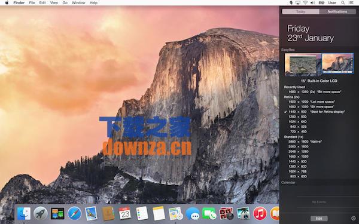Select checked 1440 × 900 "Best for Retina display"
Viewport: 359px width, 224px height.
315,112
